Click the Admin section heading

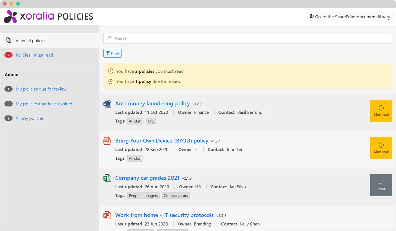tap(12, 74)
